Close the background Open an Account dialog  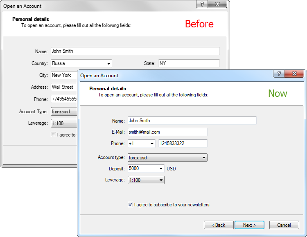coord(217,4)
